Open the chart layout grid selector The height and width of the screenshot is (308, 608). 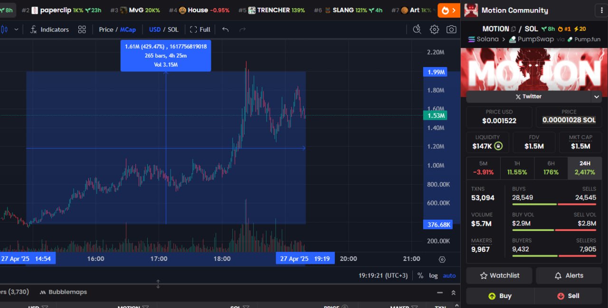(x=82, y=29)
